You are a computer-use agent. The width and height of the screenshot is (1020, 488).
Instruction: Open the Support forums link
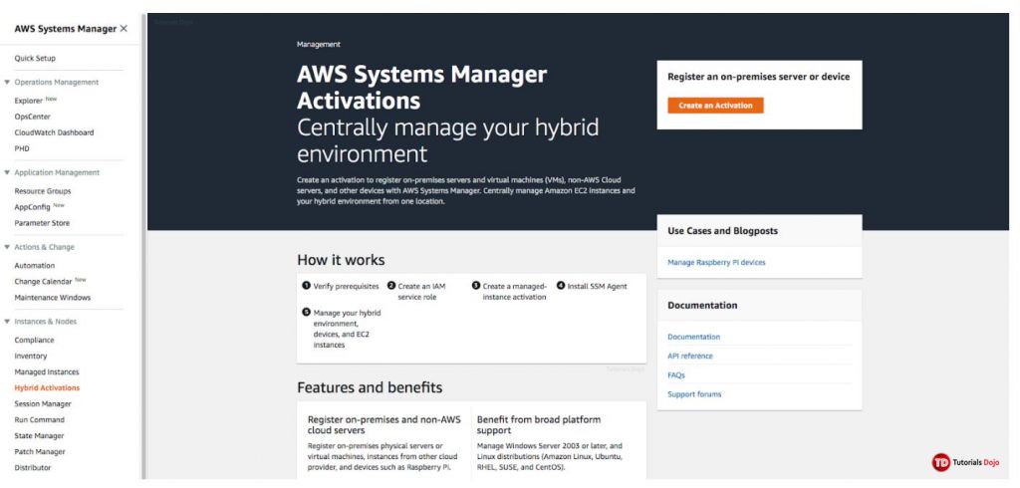point(694,394)
